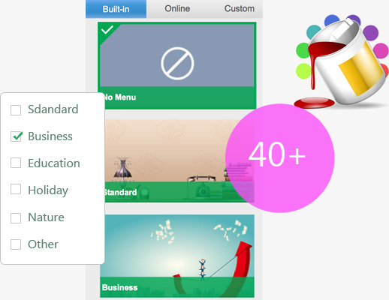Uncheck the Business checkbox
This screenshot has height=300, width=389.
(x=16, y=136)
